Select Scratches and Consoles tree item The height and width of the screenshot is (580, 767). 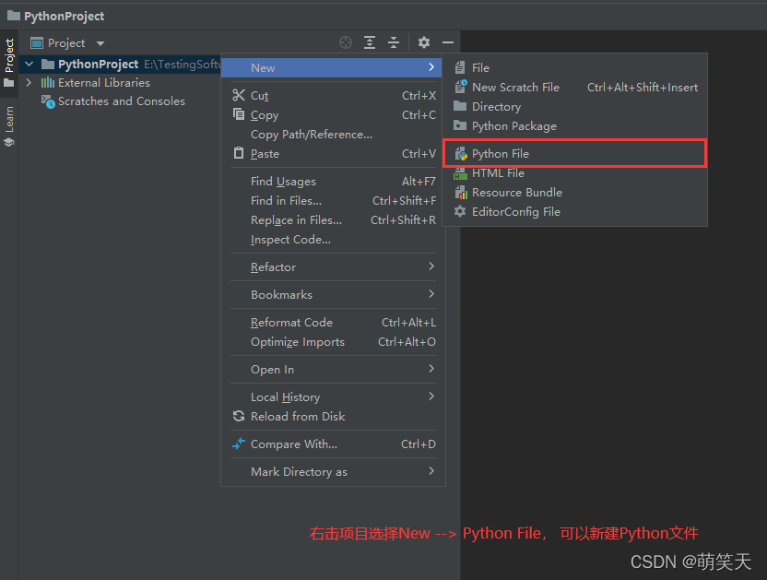121,101
